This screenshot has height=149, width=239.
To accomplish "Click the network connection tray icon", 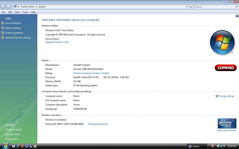I will click(221, 146).
